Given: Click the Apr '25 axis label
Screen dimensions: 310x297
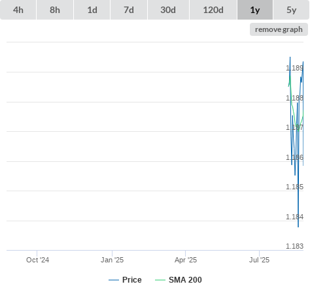Looking at the screenshot, I should tap(186, 260).
